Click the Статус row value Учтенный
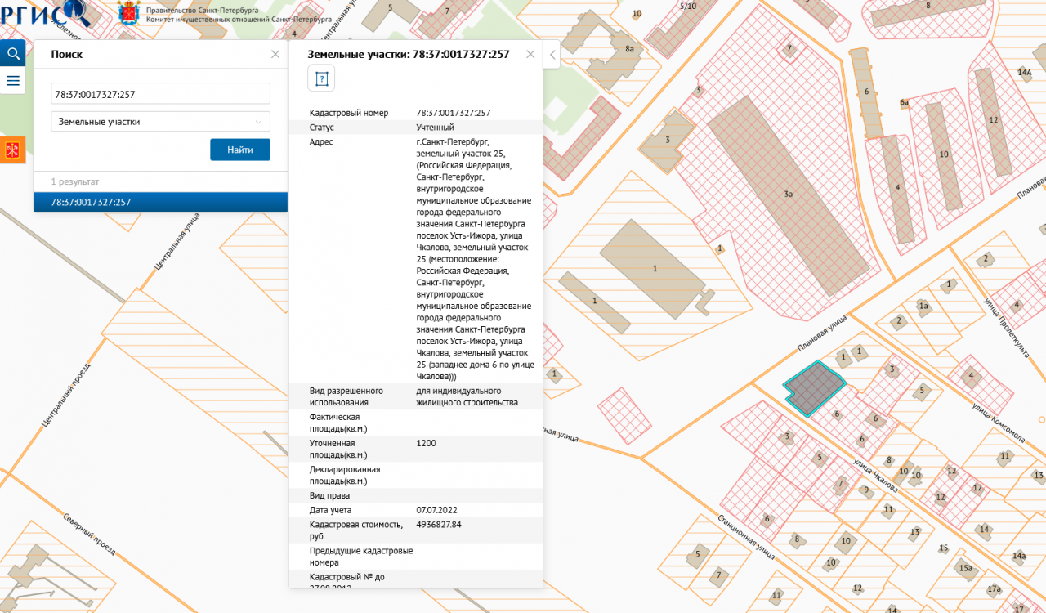The height and width of the screenshot is (613, 1046). click(435, 128)
